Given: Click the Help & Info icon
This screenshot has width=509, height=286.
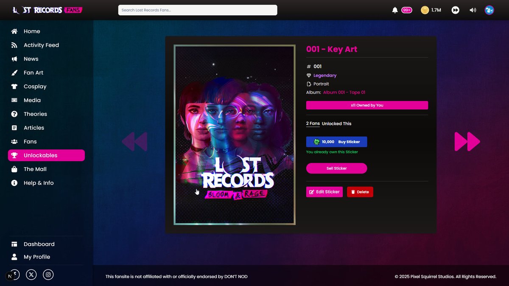Looking at the screenshot, I should coord(14,183).
